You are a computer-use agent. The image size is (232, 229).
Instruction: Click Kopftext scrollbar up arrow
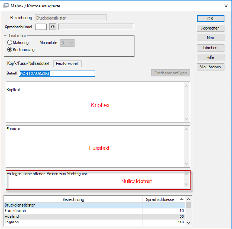point(187,86)
